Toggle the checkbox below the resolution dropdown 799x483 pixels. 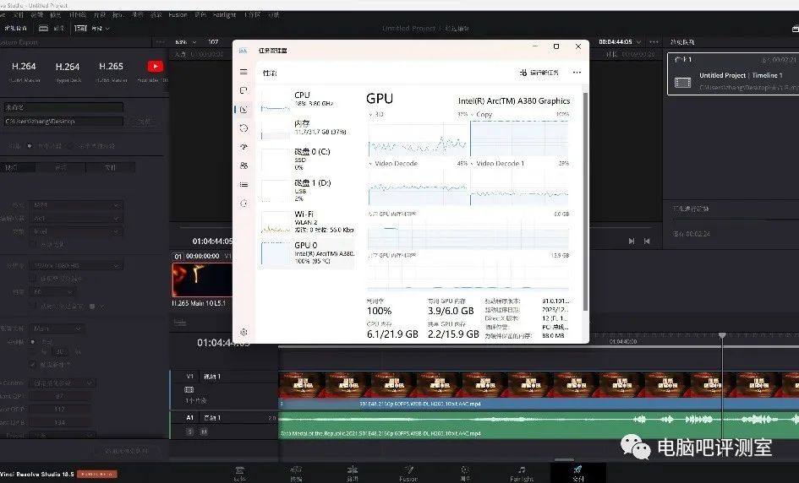click(x=33, y=279)
